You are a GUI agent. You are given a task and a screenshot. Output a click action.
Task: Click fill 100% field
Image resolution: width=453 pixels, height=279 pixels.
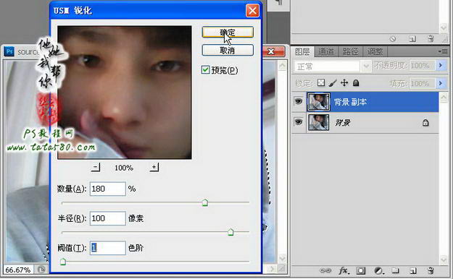tap(422, 84)
